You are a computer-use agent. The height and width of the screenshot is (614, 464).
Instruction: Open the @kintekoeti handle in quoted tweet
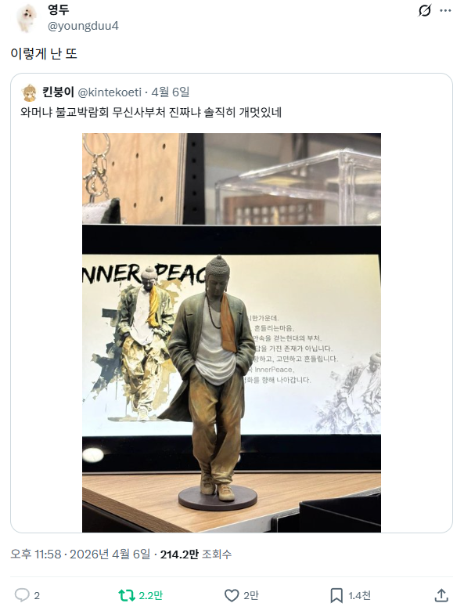[x=110, y=92]
